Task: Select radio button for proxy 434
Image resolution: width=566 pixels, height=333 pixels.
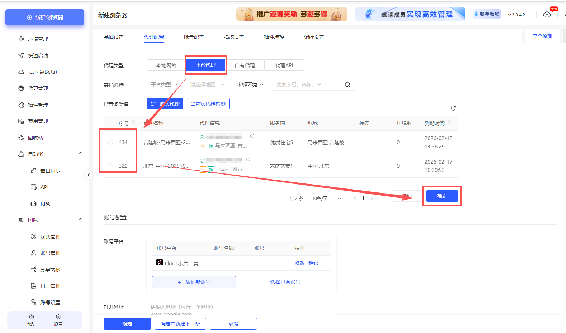Action: coord(111,142)
